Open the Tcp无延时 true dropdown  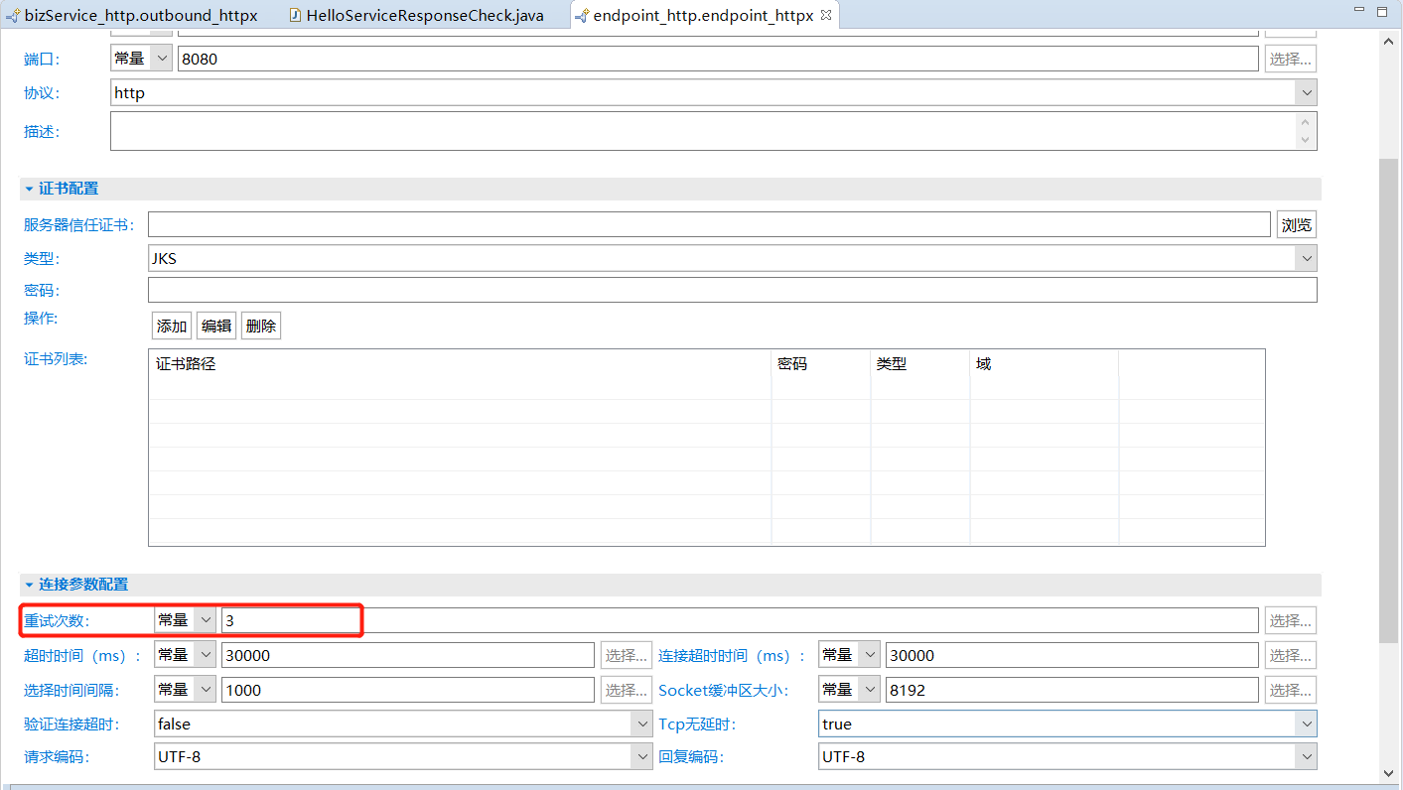click(x=1305, y=724)
